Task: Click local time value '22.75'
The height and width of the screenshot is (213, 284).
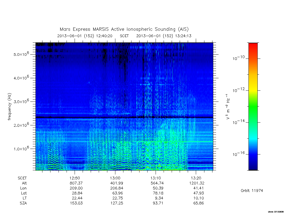Action: coord(118,198)
